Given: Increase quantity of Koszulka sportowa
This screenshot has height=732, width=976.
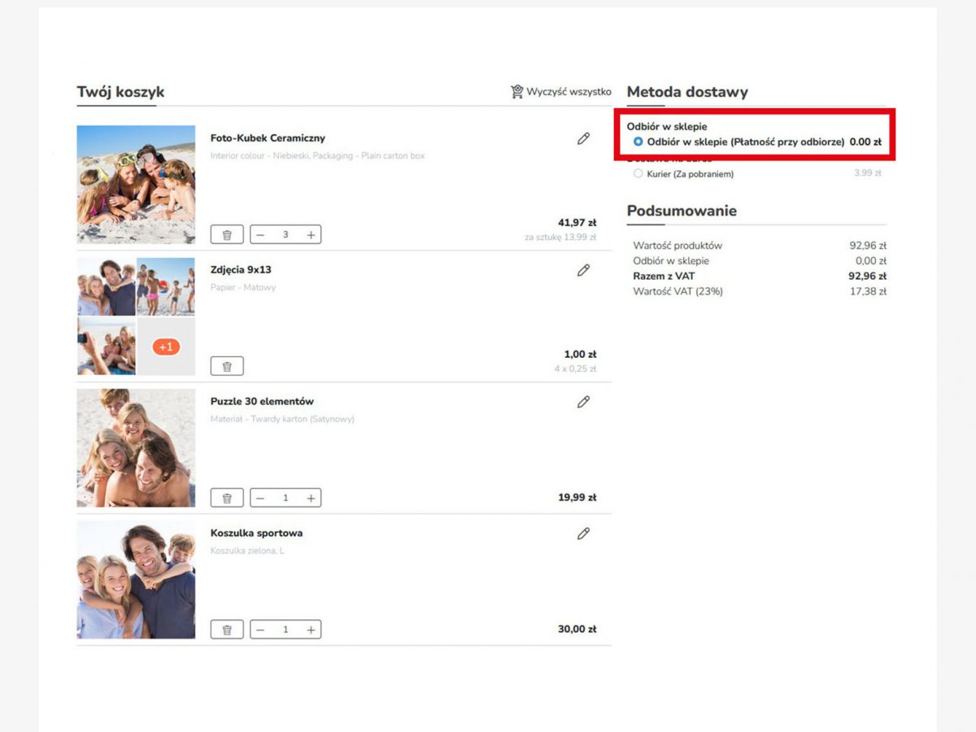Looking at the screenshot, I should point(311,630).
